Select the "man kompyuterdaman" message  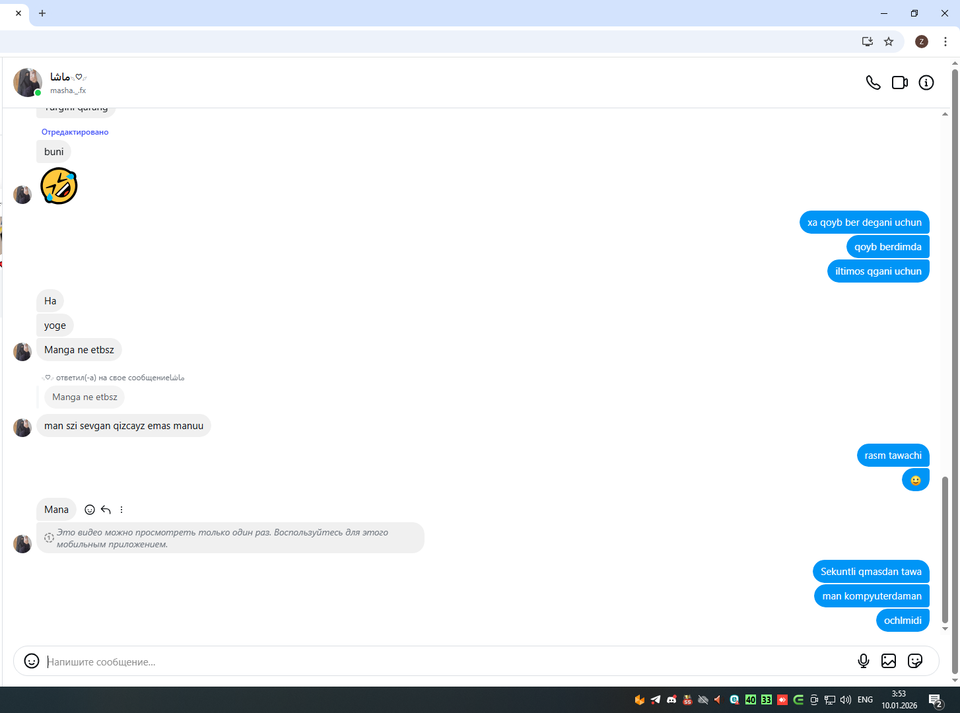coord(872,596)
